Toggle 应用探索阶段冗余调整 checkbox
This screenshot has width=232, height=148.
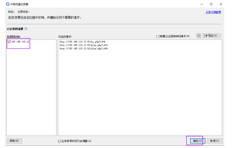[59, 141]
